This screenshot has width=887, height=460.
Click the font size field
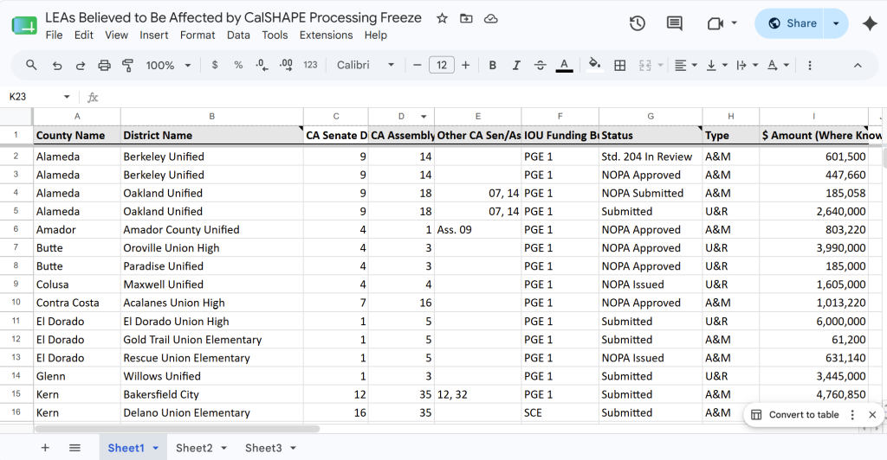441,66
